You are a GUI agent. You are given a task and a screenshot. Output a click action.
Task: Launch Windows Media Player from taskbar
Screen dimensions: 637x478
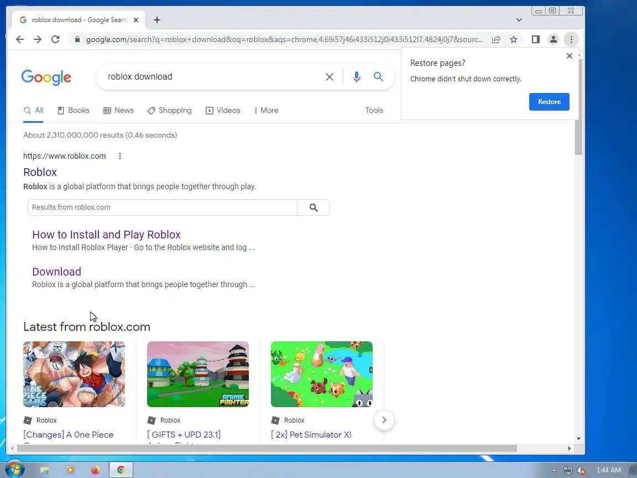pos(70,470)
